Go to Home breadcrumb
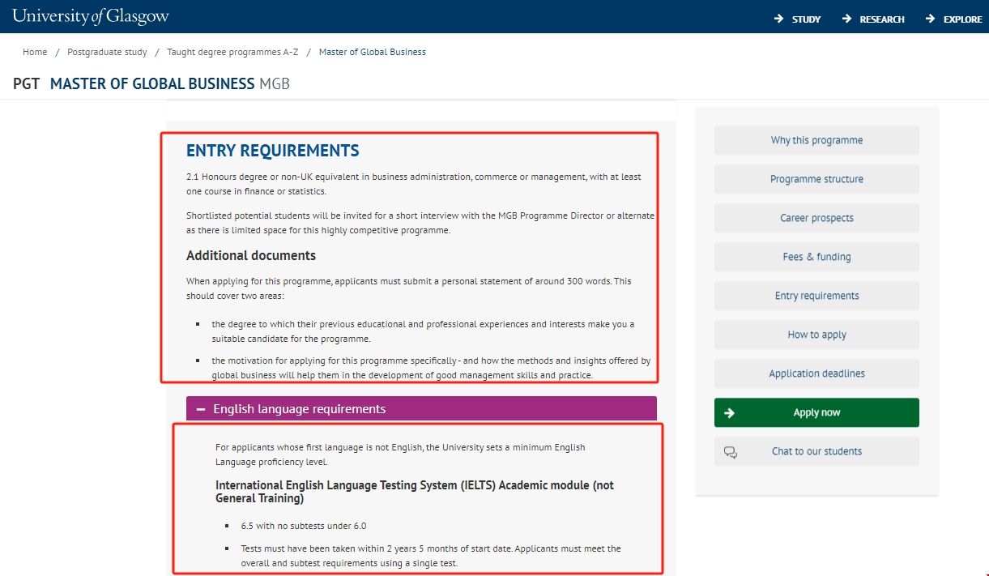The width and height of the screenshot is (989, 576). tap(35, 52)
